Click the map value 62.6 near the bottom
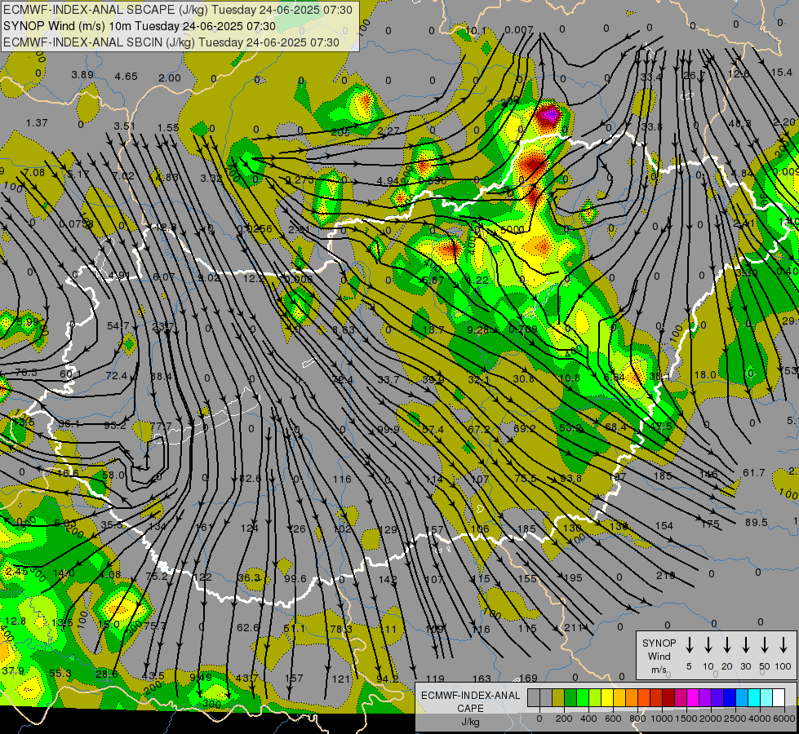799x734 pixels. pos(248,627)
